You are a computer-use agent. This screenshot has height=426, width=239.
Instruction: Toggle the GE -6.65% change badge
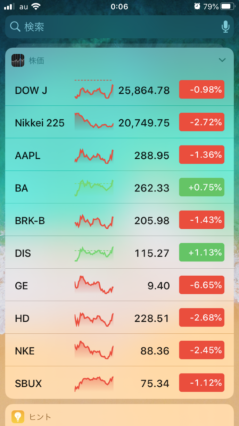(201, 285)
